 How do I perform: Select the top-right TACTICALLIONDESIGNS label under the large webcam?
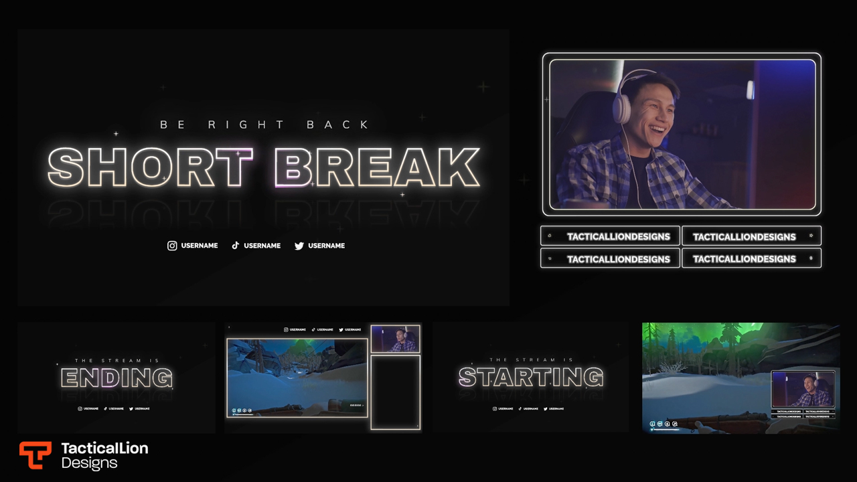[744, 236]
